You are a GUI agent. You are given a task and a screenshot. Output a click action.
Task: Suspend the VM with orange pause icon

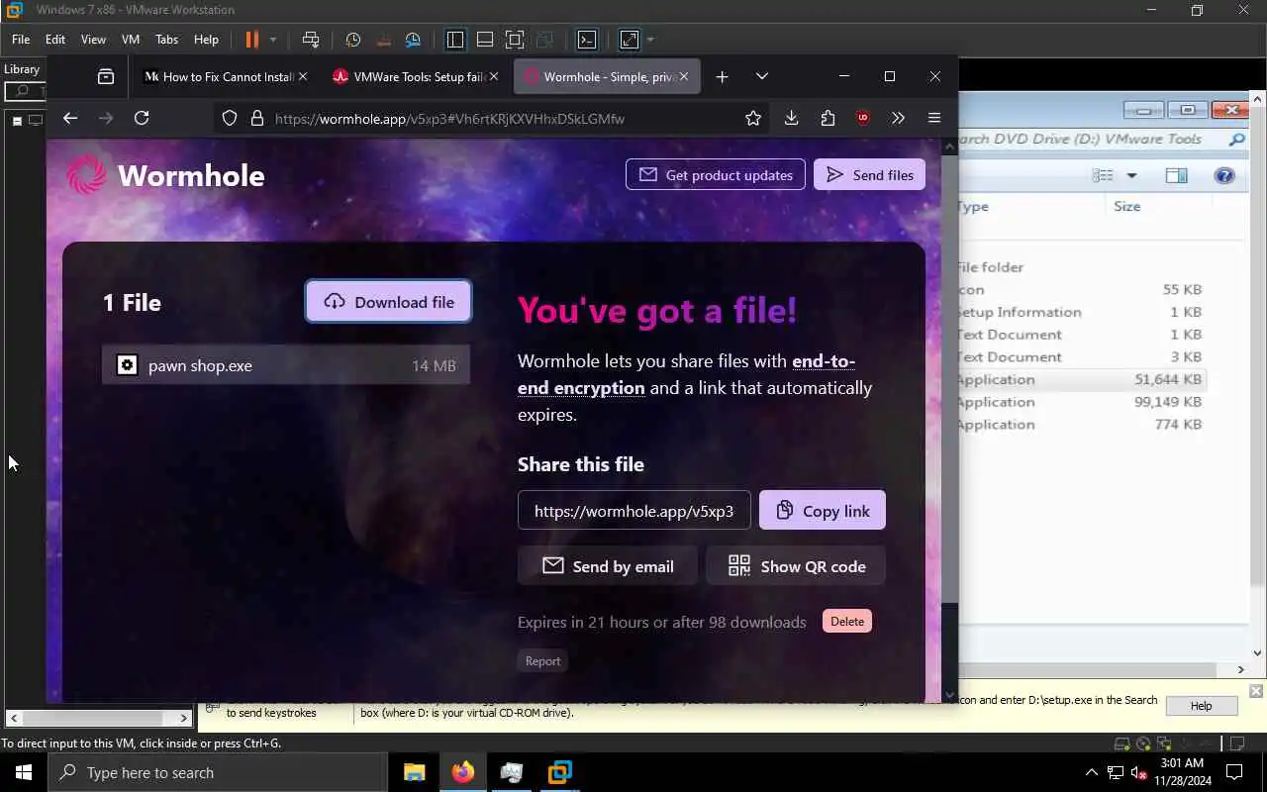pos(251,40)
